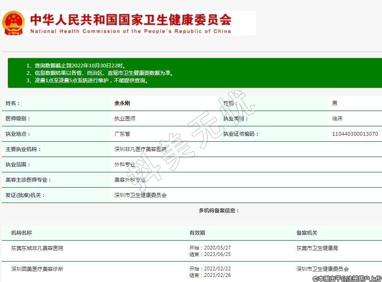Click the 执业范围 value 外科专业
Screen dimensions: 382x282
click(125, 164)
